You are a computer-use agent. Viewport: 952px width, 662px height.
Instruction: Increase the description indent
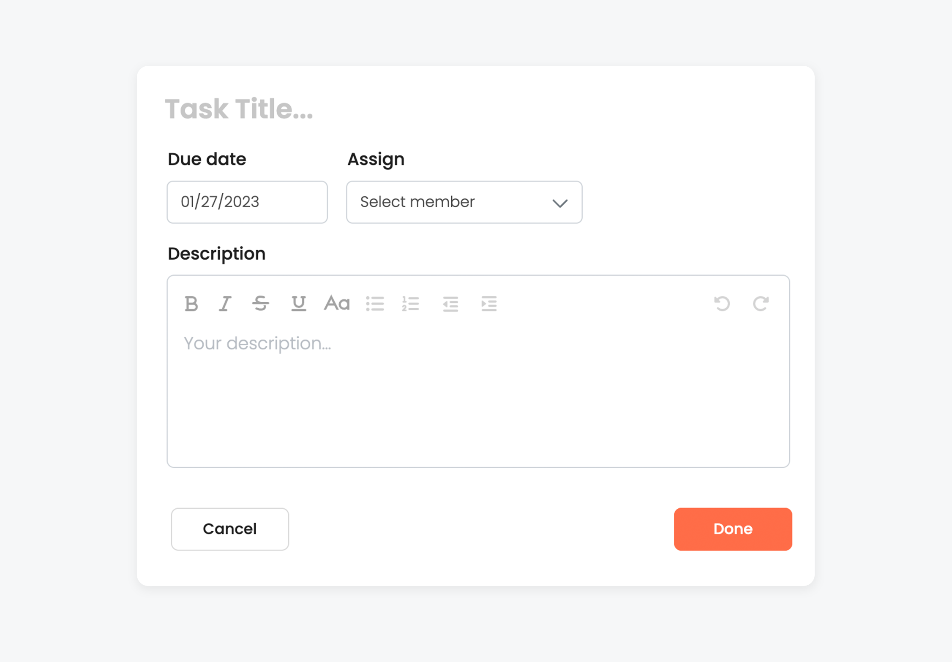pos(488,303)
